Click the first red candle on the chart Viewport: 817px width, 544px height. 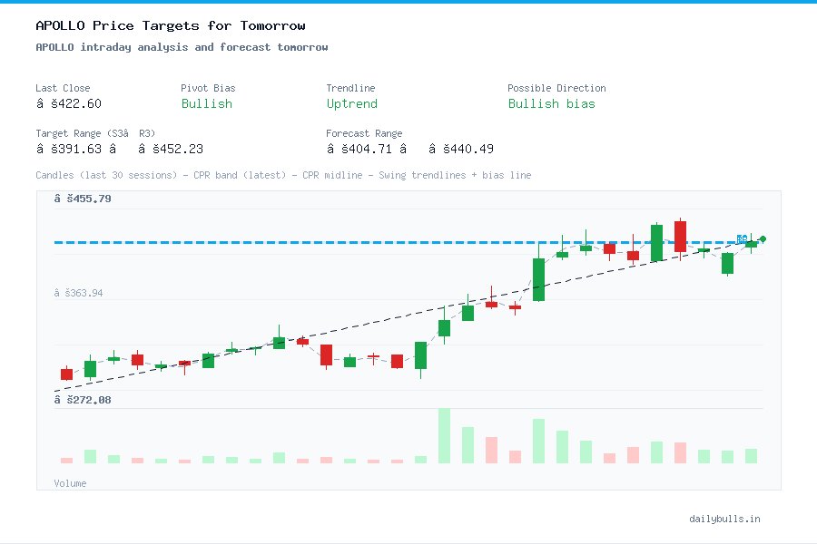[x=66, y=374]
